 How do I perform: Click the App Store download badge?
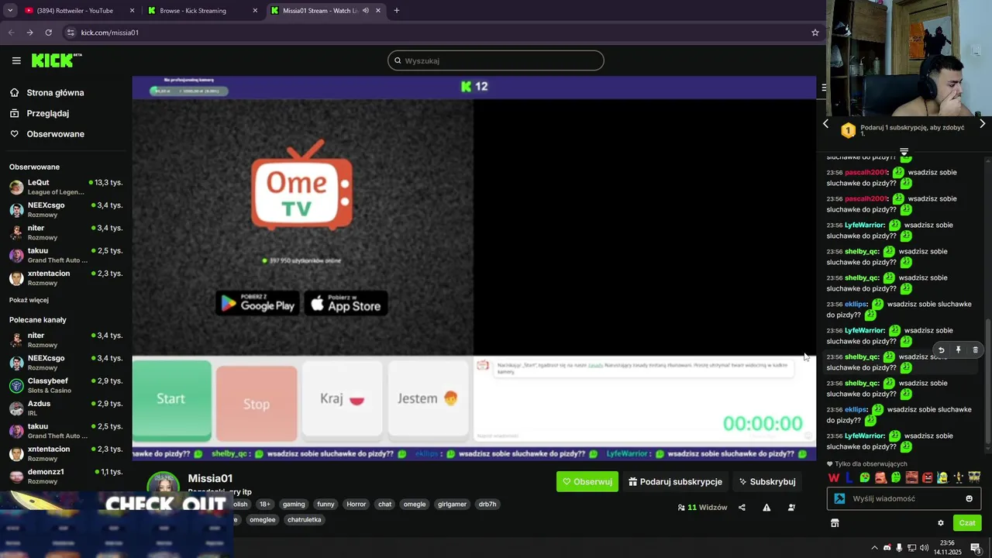(x=346, y=303)
